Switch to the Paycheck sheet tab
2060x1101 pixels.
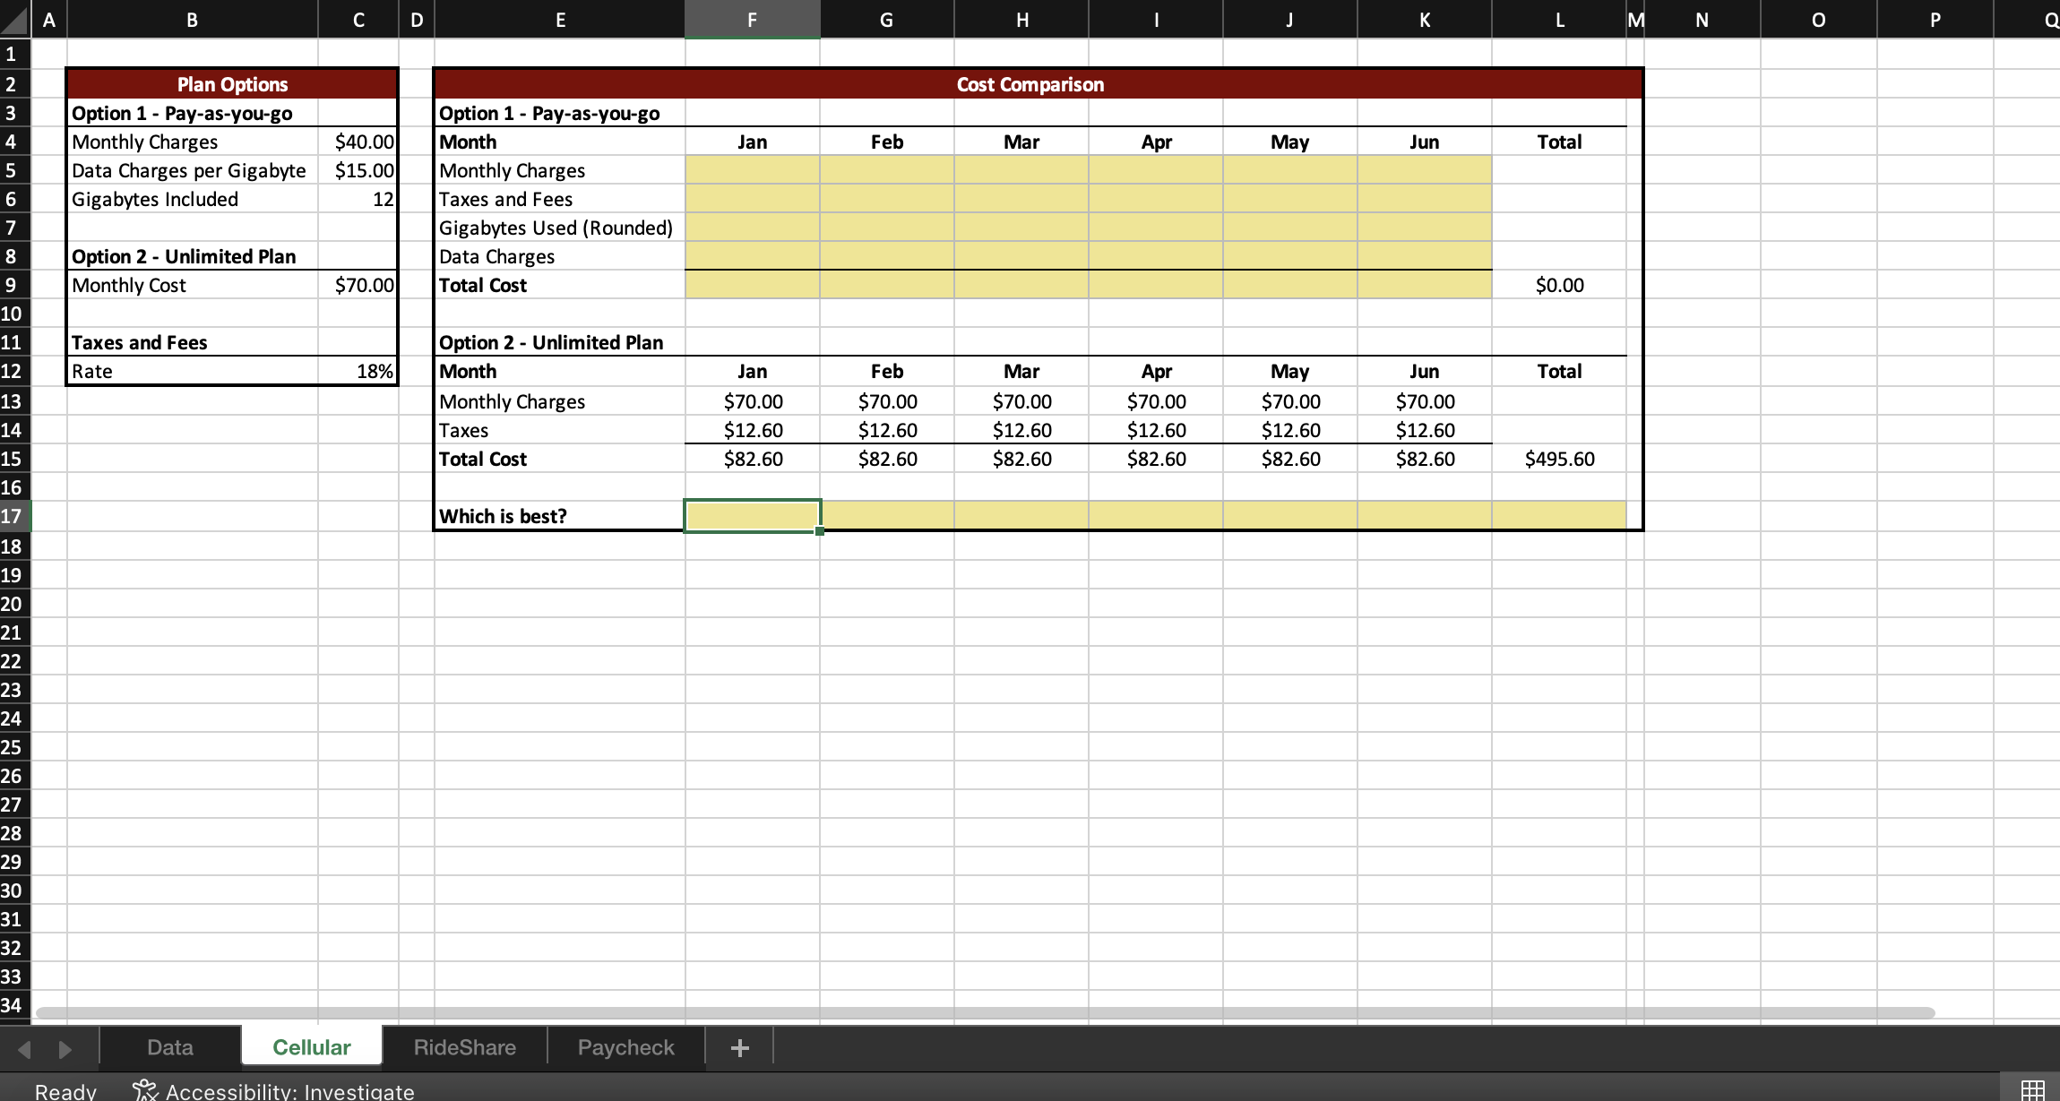click(x=625, y=1046)
